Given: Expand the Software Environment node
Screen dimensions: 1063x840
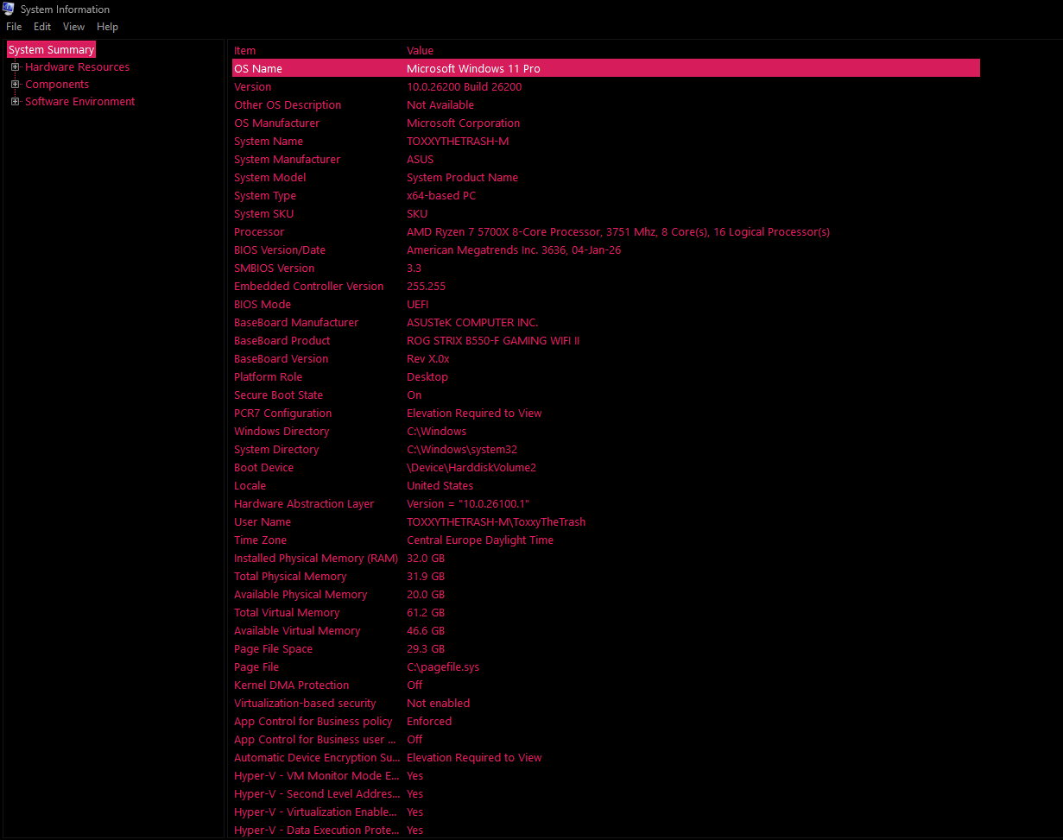Looking at the screenshot, I should (x=15, y=102).
